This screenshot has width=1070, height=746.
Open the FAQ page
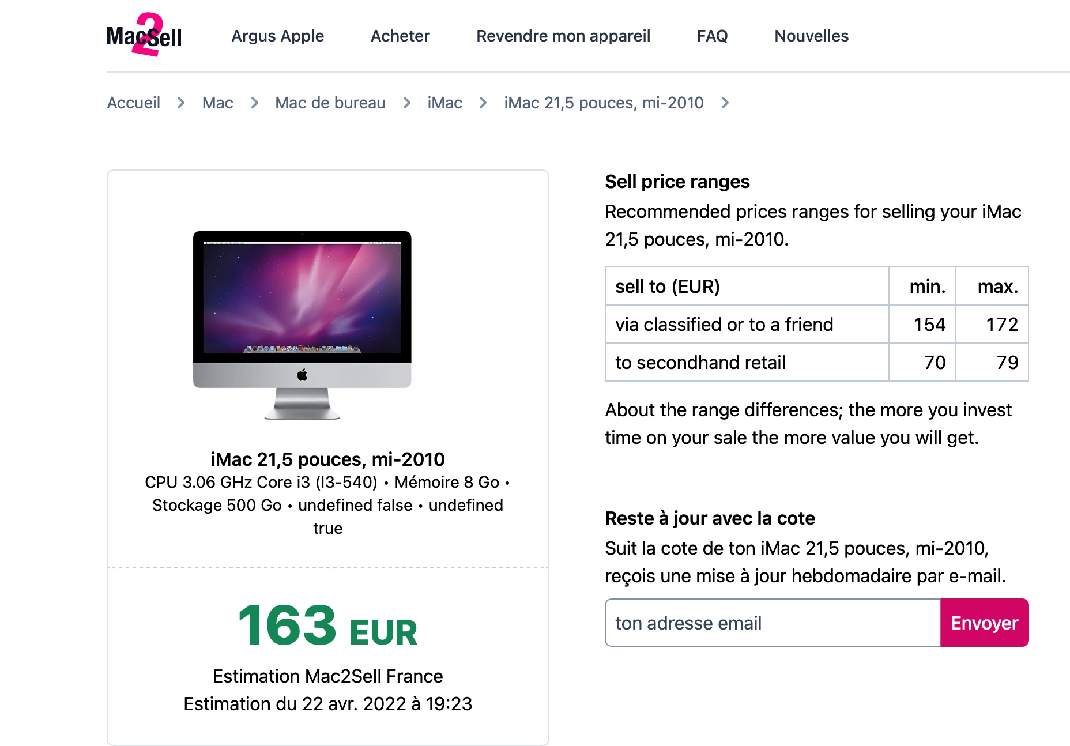[712, 36]
